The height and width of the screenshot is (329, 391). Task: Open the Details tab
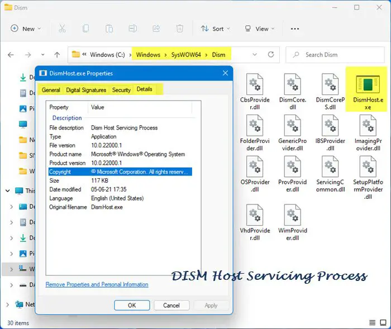[144, 89]
